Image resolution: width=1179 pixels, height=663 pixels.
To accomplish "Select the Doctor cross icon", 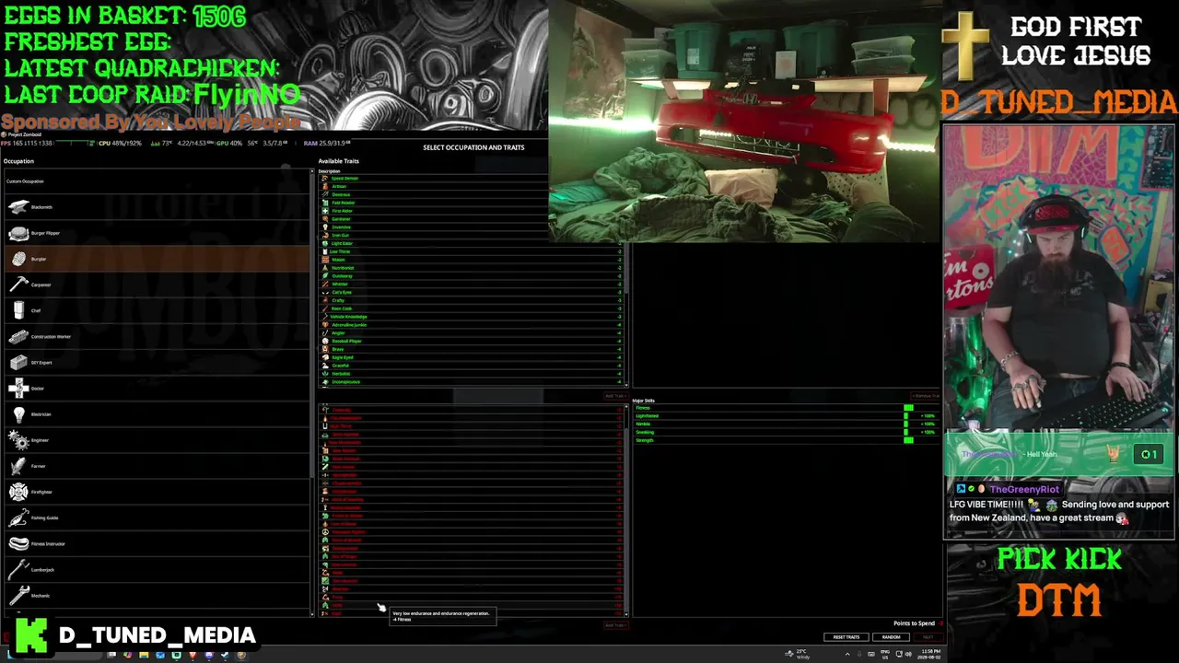I will 18,388.
